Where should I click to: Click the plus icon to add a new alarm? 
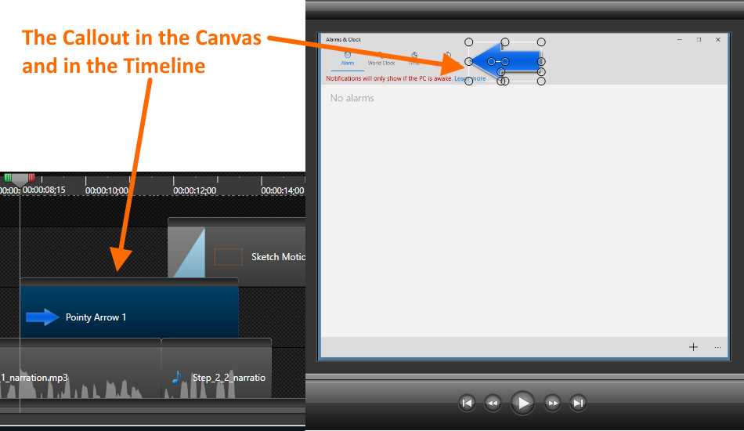coord(693,347)
